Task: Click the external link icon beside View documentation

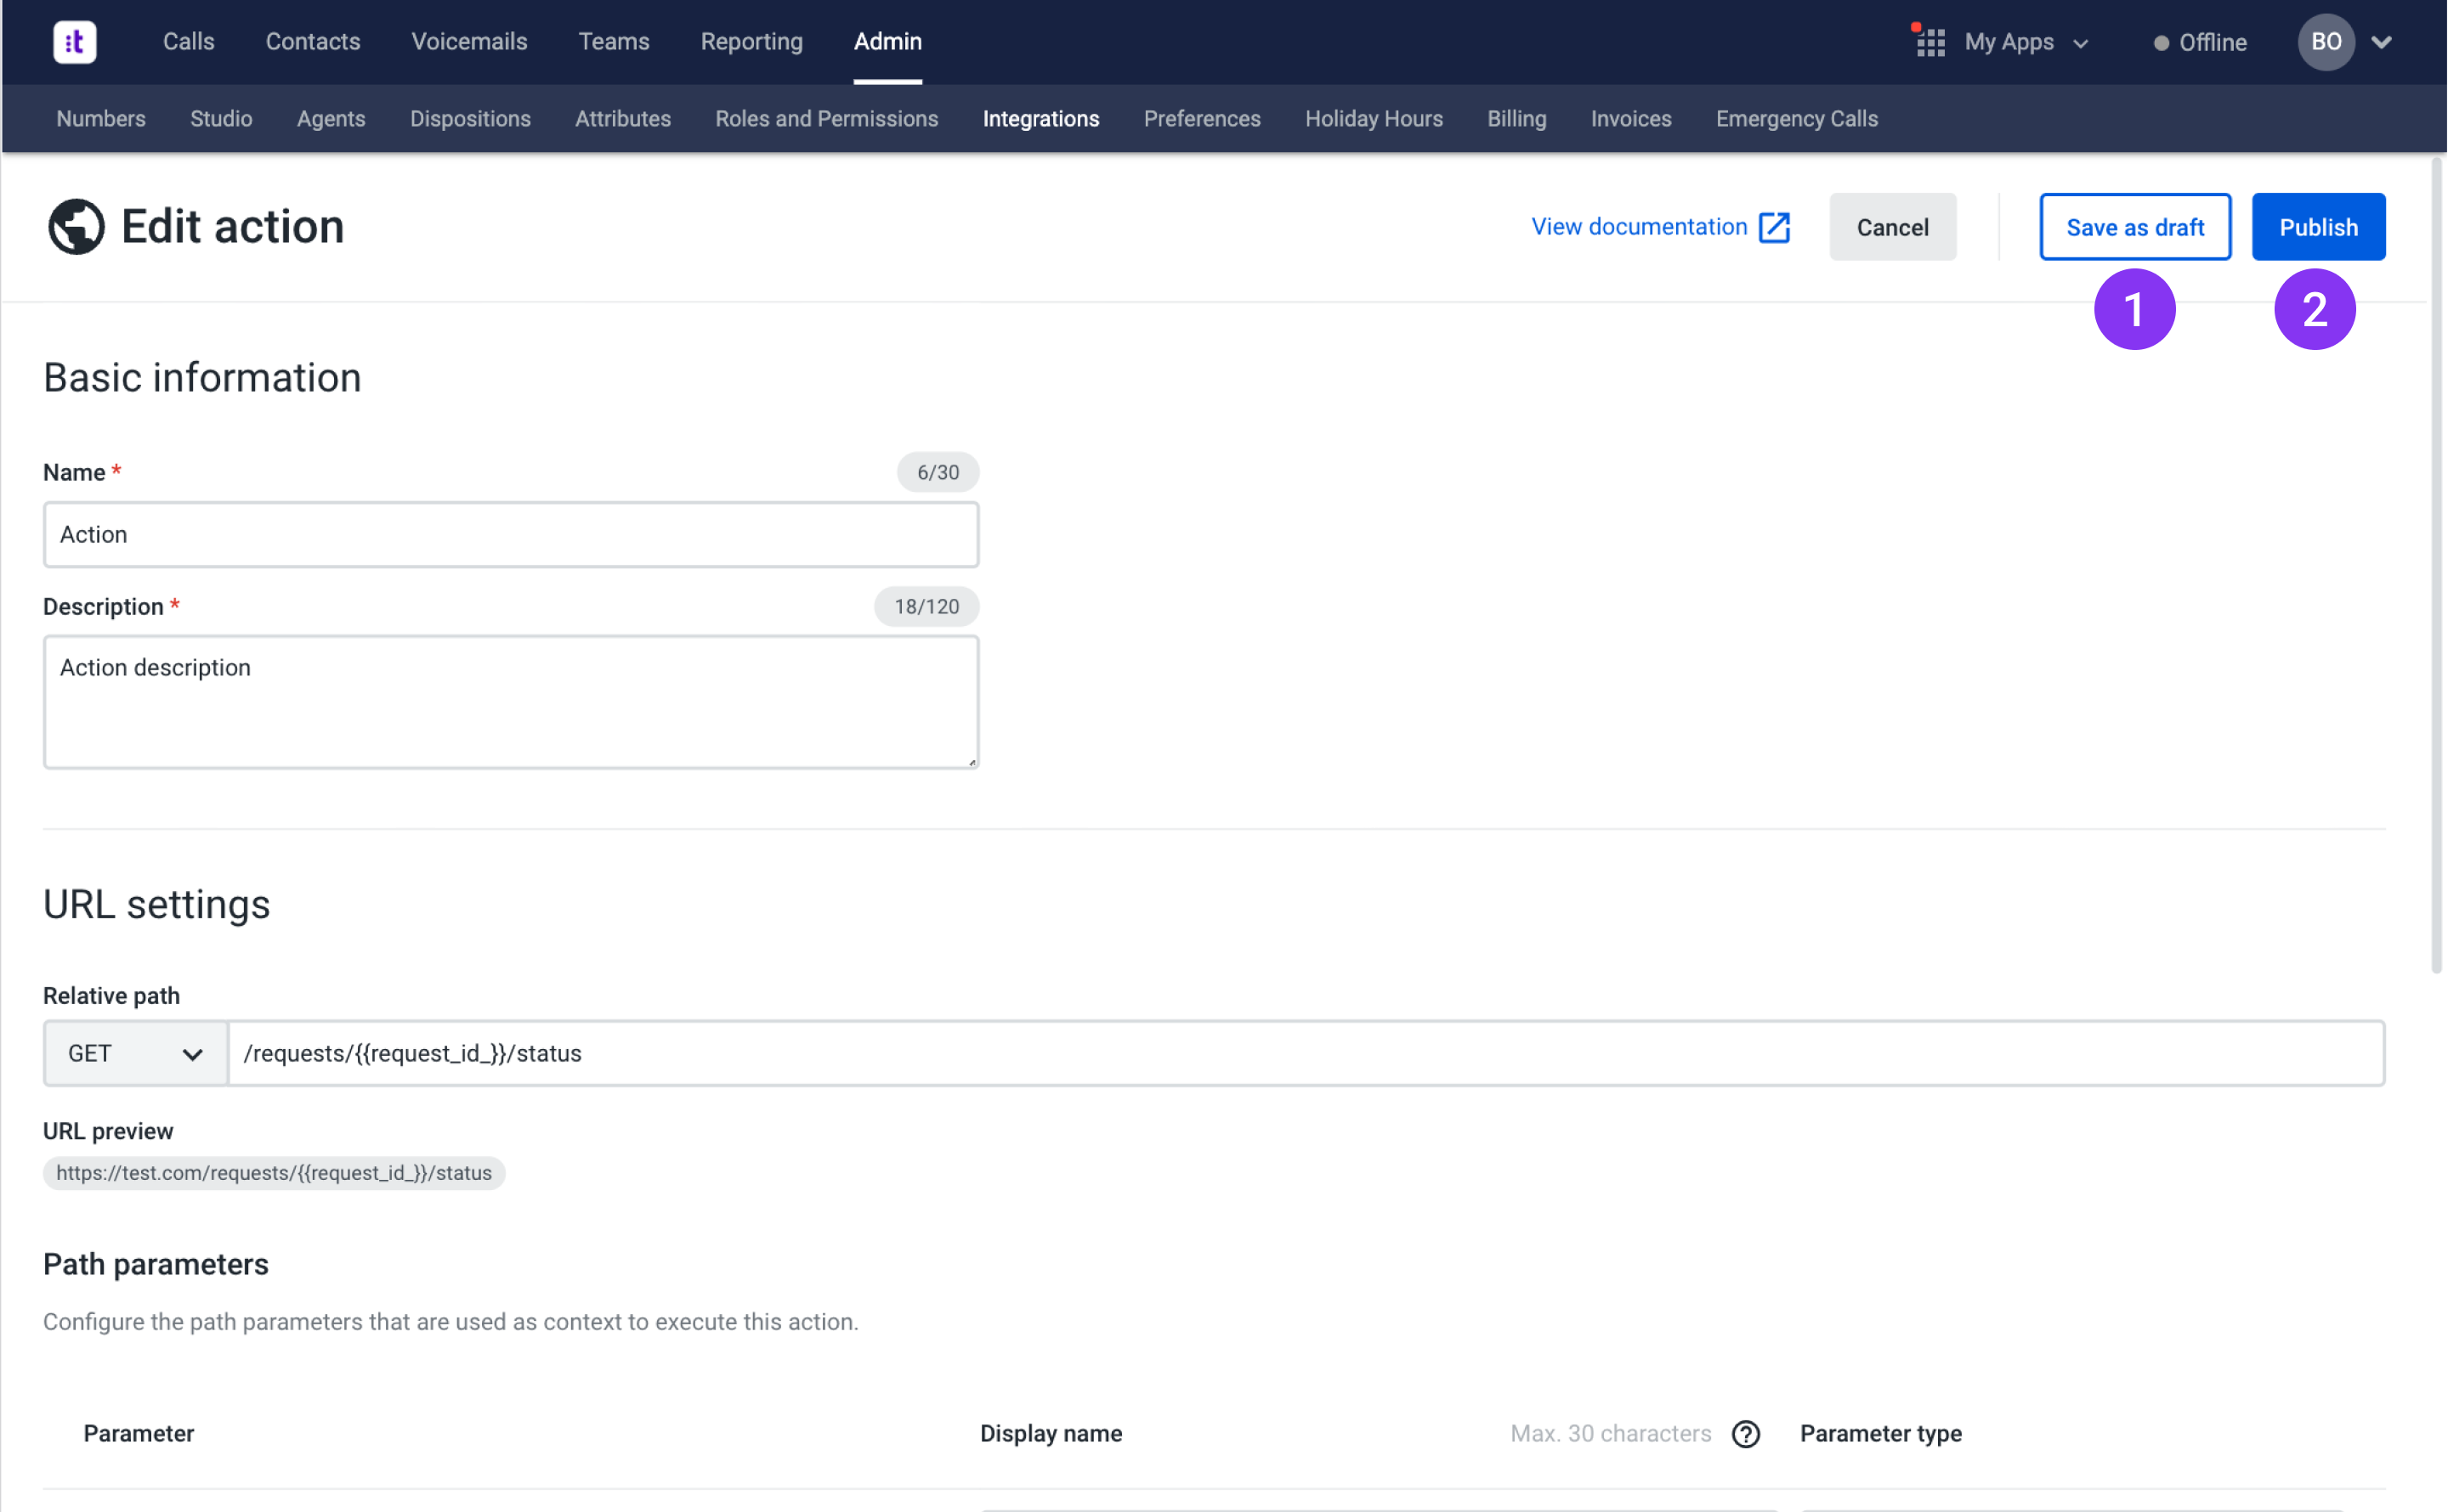Action: coord(1774,227)
